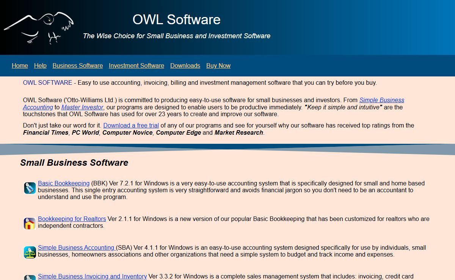Click the bold Financial Times text
The width and height of the screenshot is (455, 280).
[x=46, y=132]
